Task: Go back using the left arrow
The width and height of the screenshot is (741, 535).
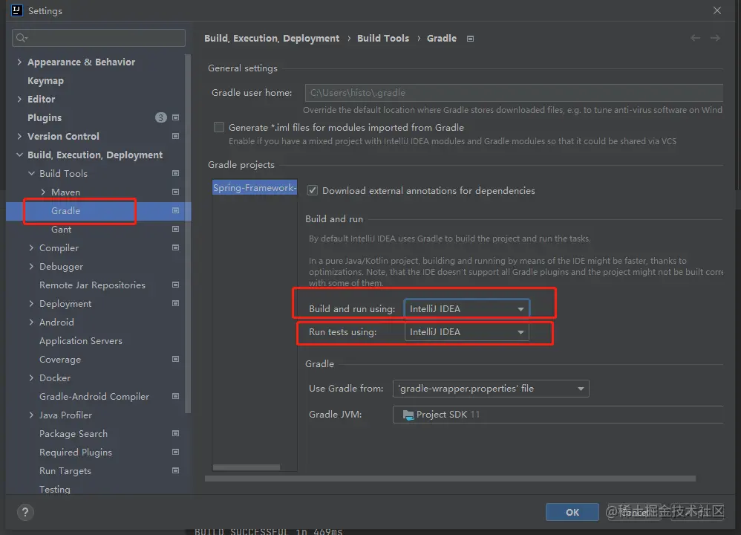Action: click(x=695, y=38)
